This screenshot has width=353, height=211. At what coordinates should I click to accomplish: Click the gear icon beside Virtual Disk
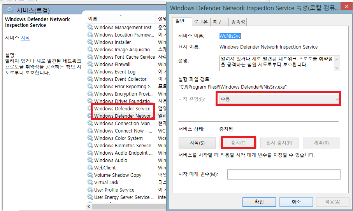90,183
